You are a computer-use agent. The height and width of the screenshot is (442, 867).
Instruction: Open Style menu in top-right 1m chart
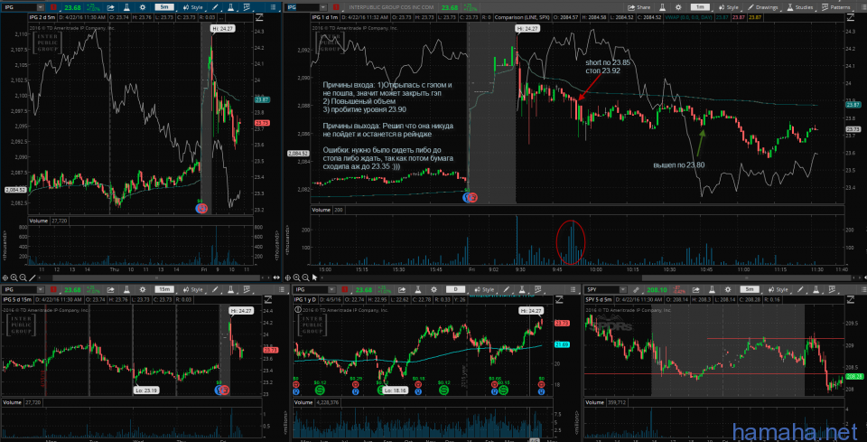[730, 8]
